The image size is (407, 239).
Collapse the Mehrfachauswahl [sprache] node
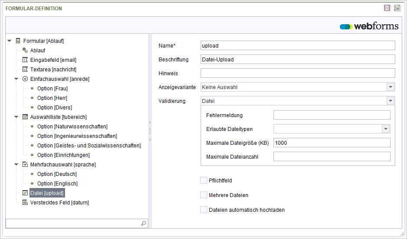(16, 164)
